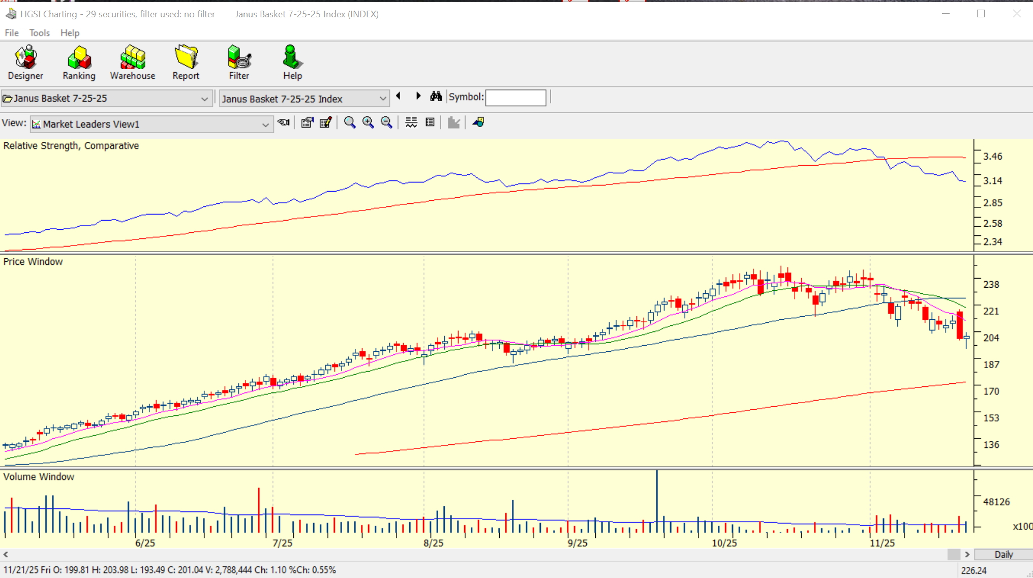The width and height of the screenshot is (1033, 578).
Task: Click the Warehouse icon
Action: [133, 63]
